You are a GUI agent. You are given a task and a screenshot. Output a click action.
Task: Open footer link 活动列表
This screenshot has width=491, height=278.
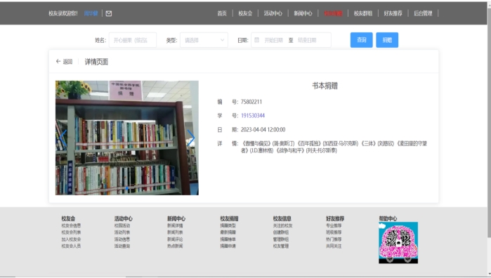coord(122,232)
